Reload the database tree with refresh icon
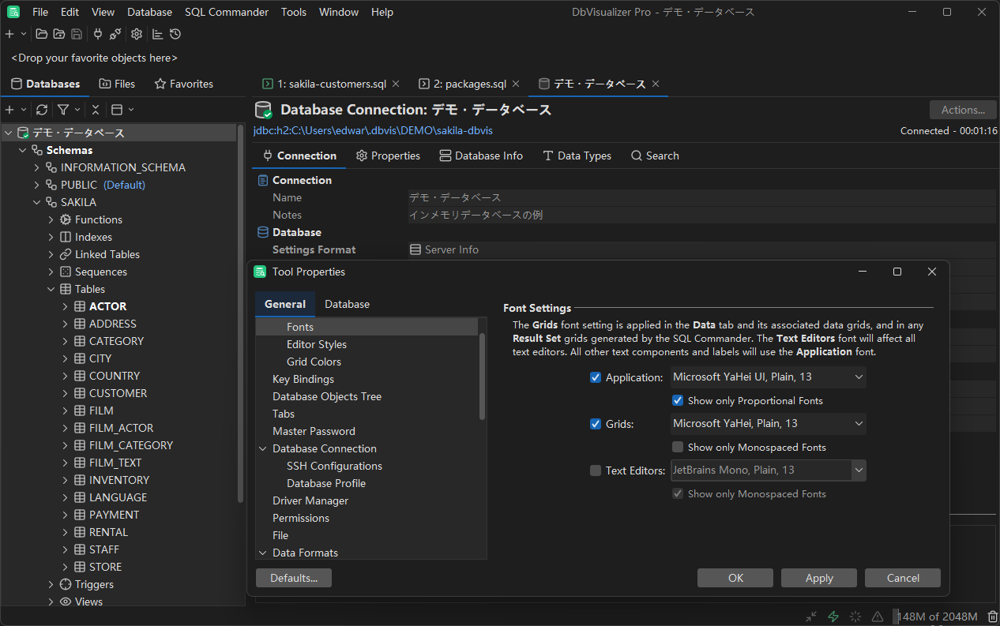The width and height of the screenshot is (1000, 626). 42,110
